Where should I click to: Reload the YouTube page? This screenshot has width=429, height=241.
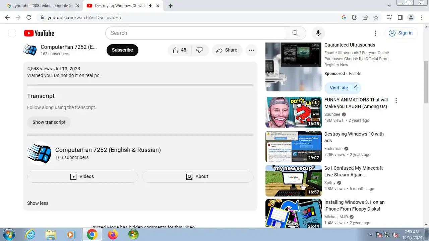pyautogui.click(x=29, y=17)
